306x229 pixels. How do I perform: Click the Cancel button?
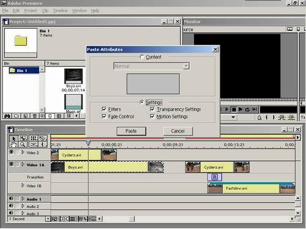177,131
